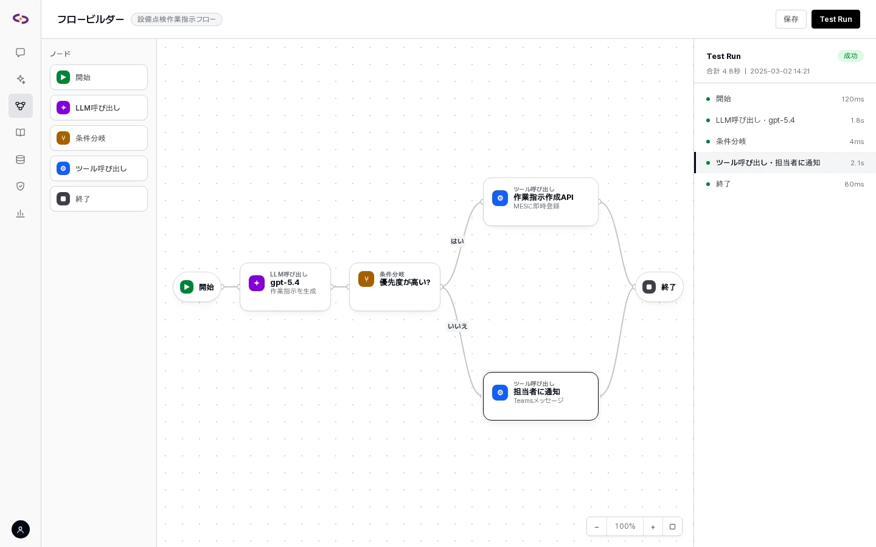The image size is (876, 547).
Task: Zoom in the canvas with plus button
Action: point(653,526)
